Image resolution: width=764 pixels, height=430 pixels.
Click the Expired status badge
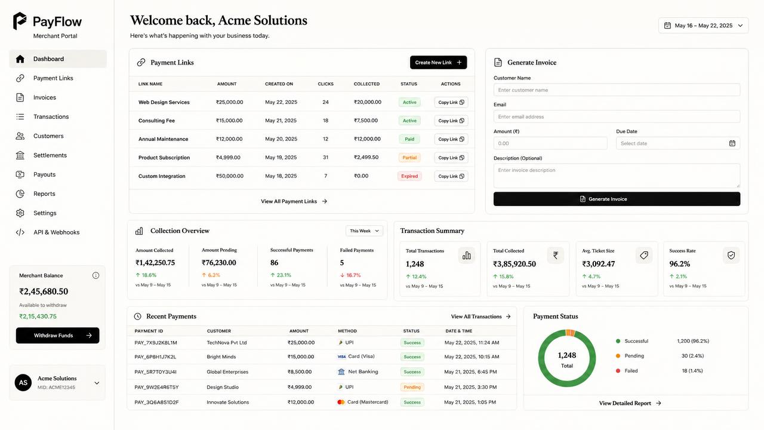[x=409, y=176]
